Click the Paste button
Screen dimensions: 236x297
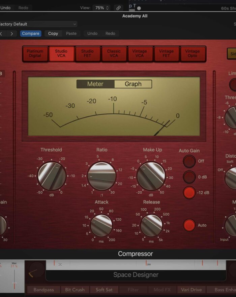71,33
